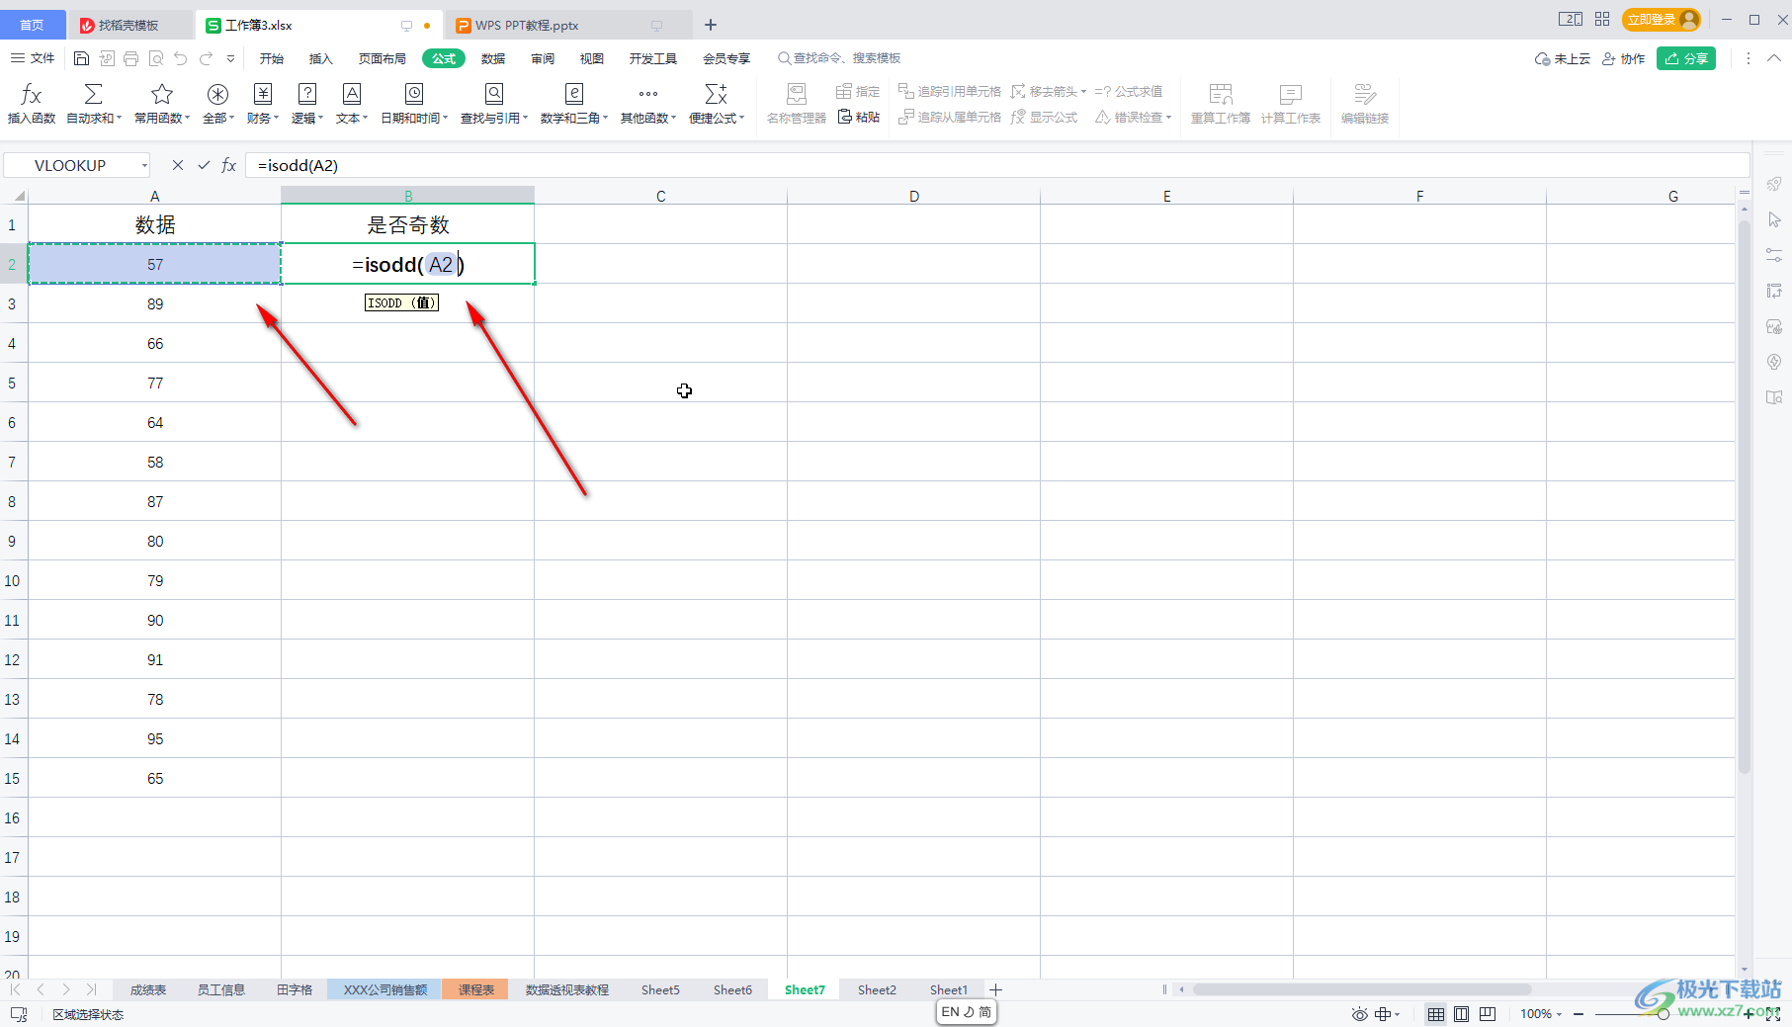Screen dimensions: 1792x1027
Task: Click the login (立即登录) button
Action: point(1662,19)
